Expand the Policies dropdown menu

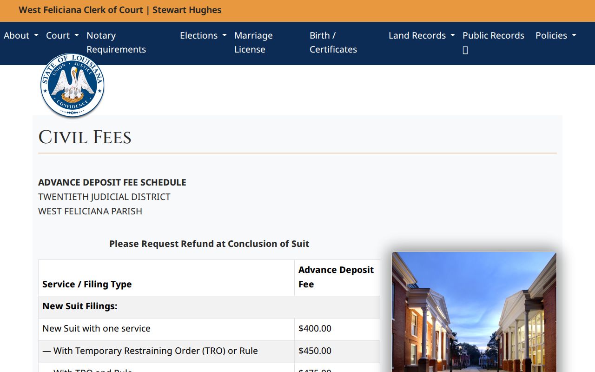(x=555, y=35)
